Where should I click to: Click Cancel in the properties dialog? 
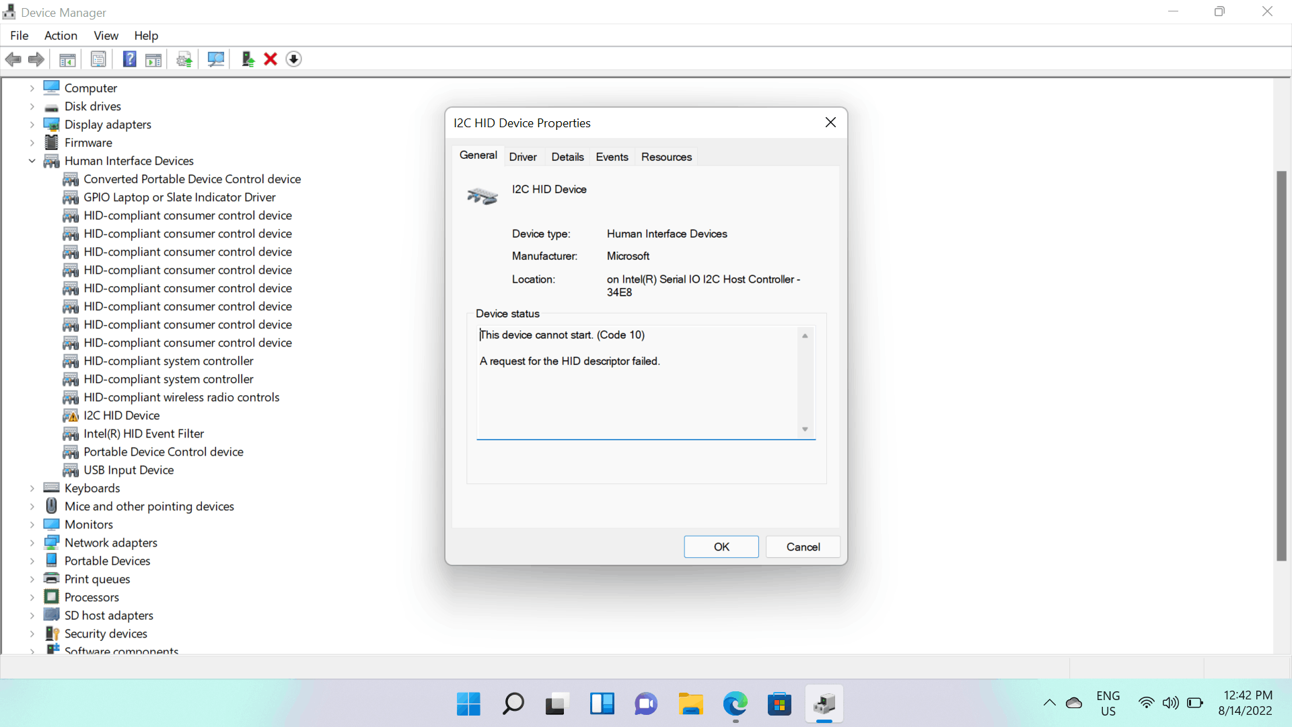click(803, 547)
